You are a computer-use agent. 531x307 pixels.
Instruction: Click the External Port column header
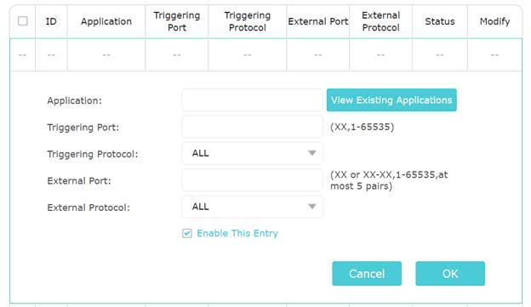pyautogui.click(x=318, y=21)
